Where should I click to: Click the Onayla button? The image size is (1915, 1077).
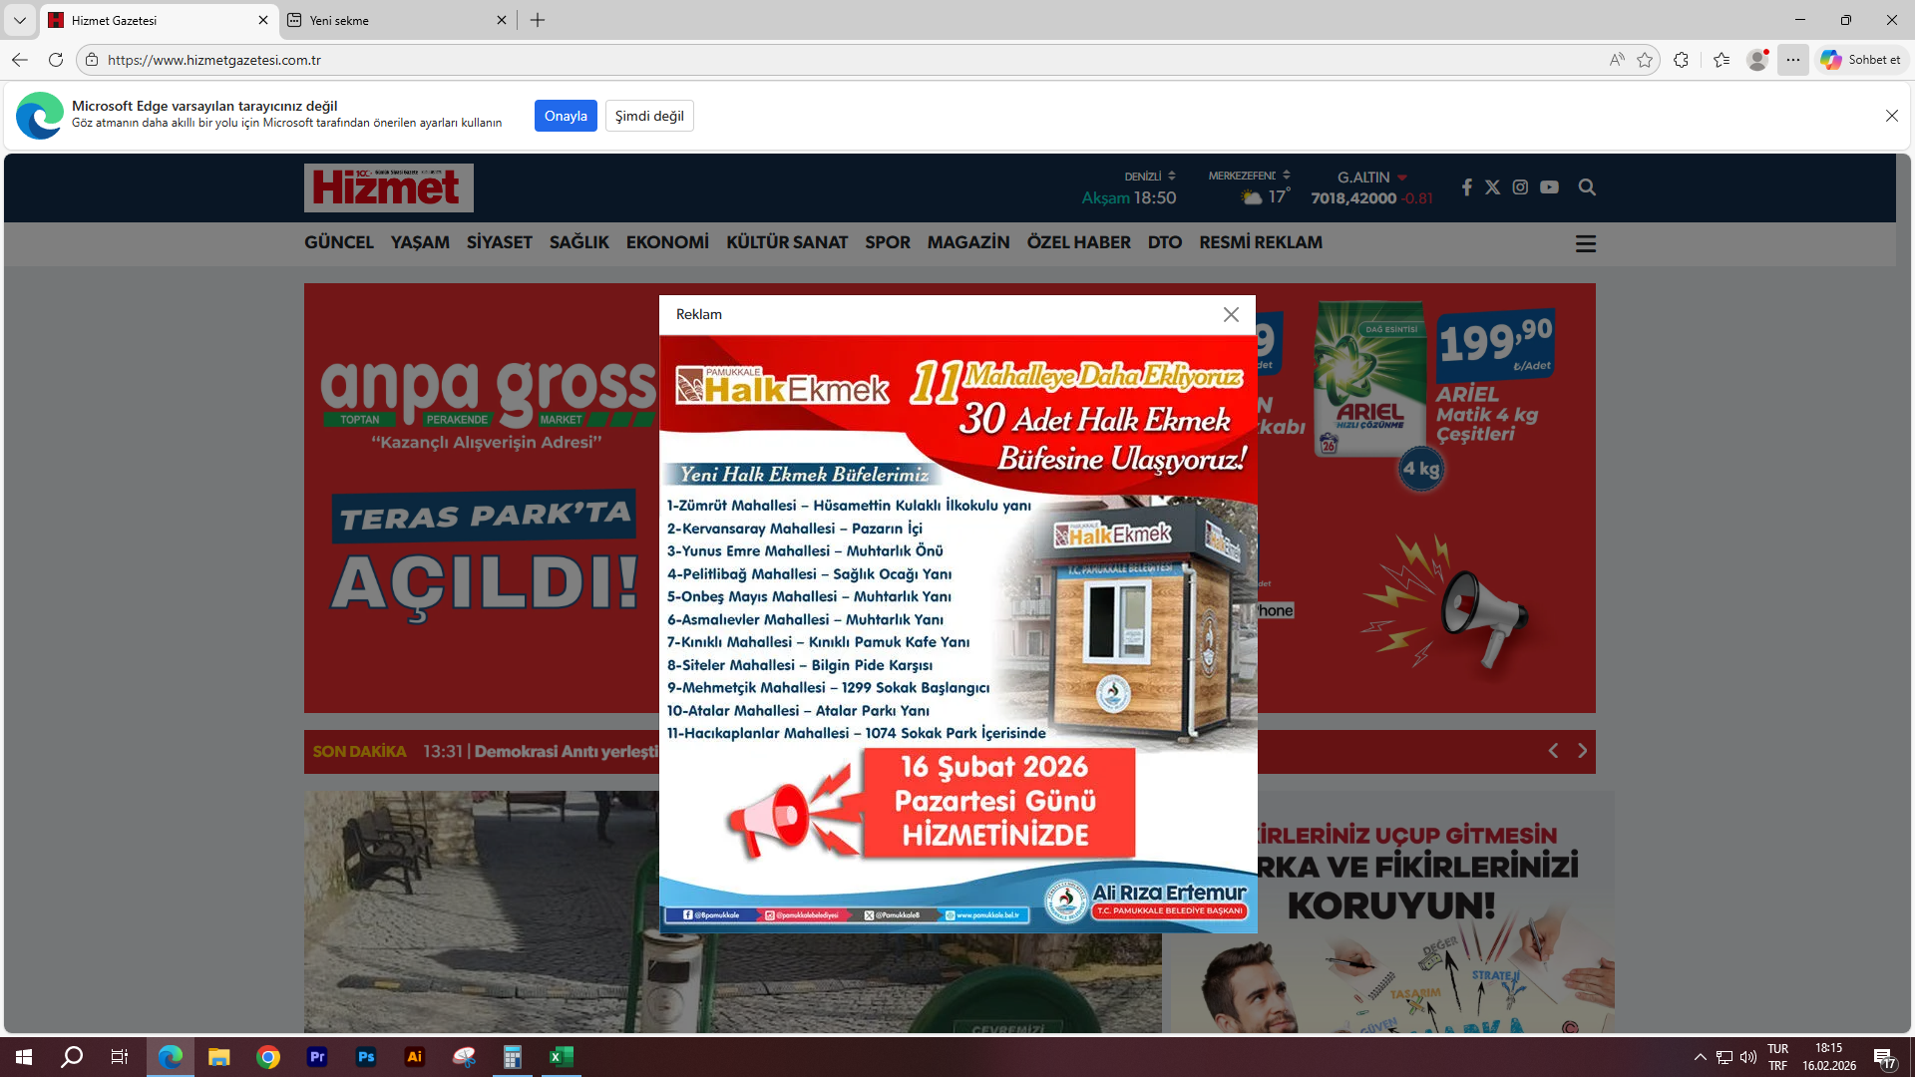(566, 116)
